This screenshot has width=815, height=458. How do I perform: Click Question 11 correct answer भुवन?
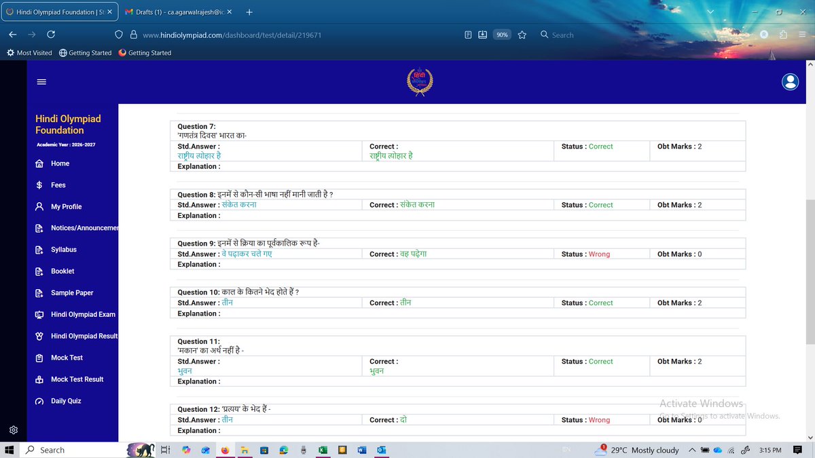(x=376, y=371)
